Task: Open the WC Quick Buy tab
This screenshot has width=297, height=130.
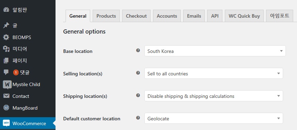Action: [244, 16]
